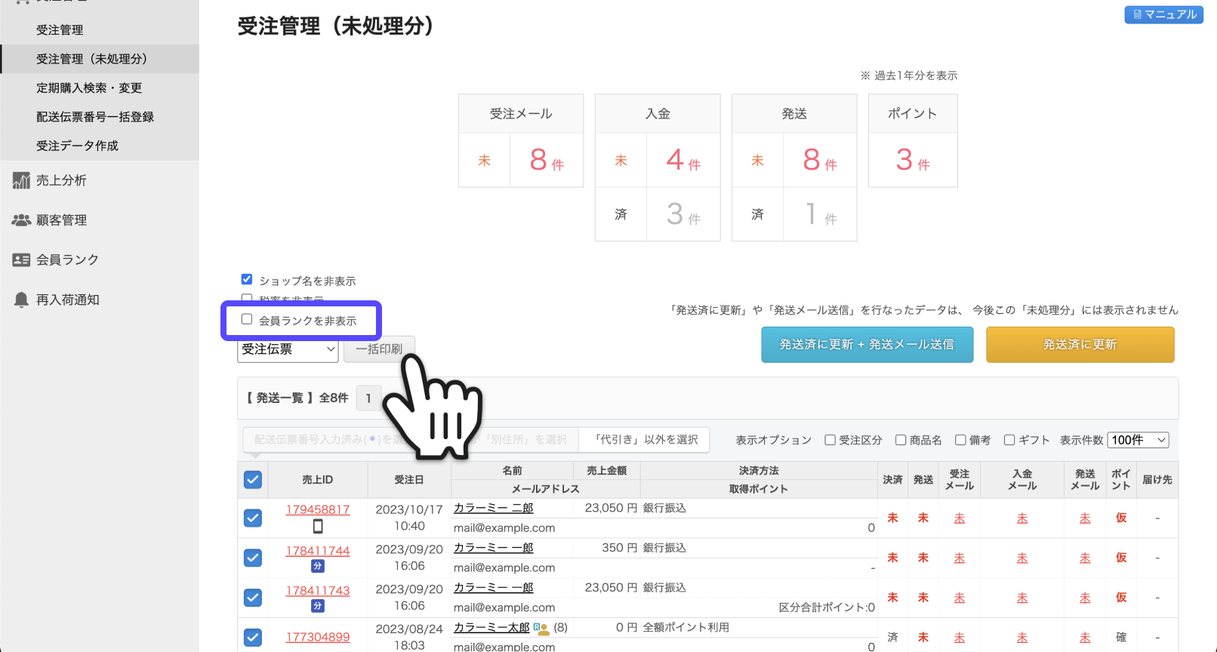The height and width of the screenshot is (652, 1217).
Task: Enable the 会員ランクを非表示 checkbox
Action: click(247, 319)
